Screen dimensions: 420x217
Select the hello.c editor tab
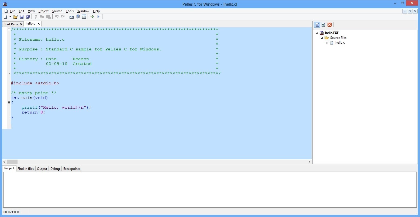tap(30, 23)
